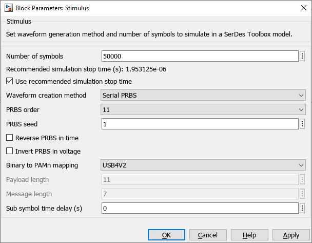The width and height of the screenshot is (312, 243).
Task: Click the Simulink icon in title bar
Action: (x=8, y=8)
